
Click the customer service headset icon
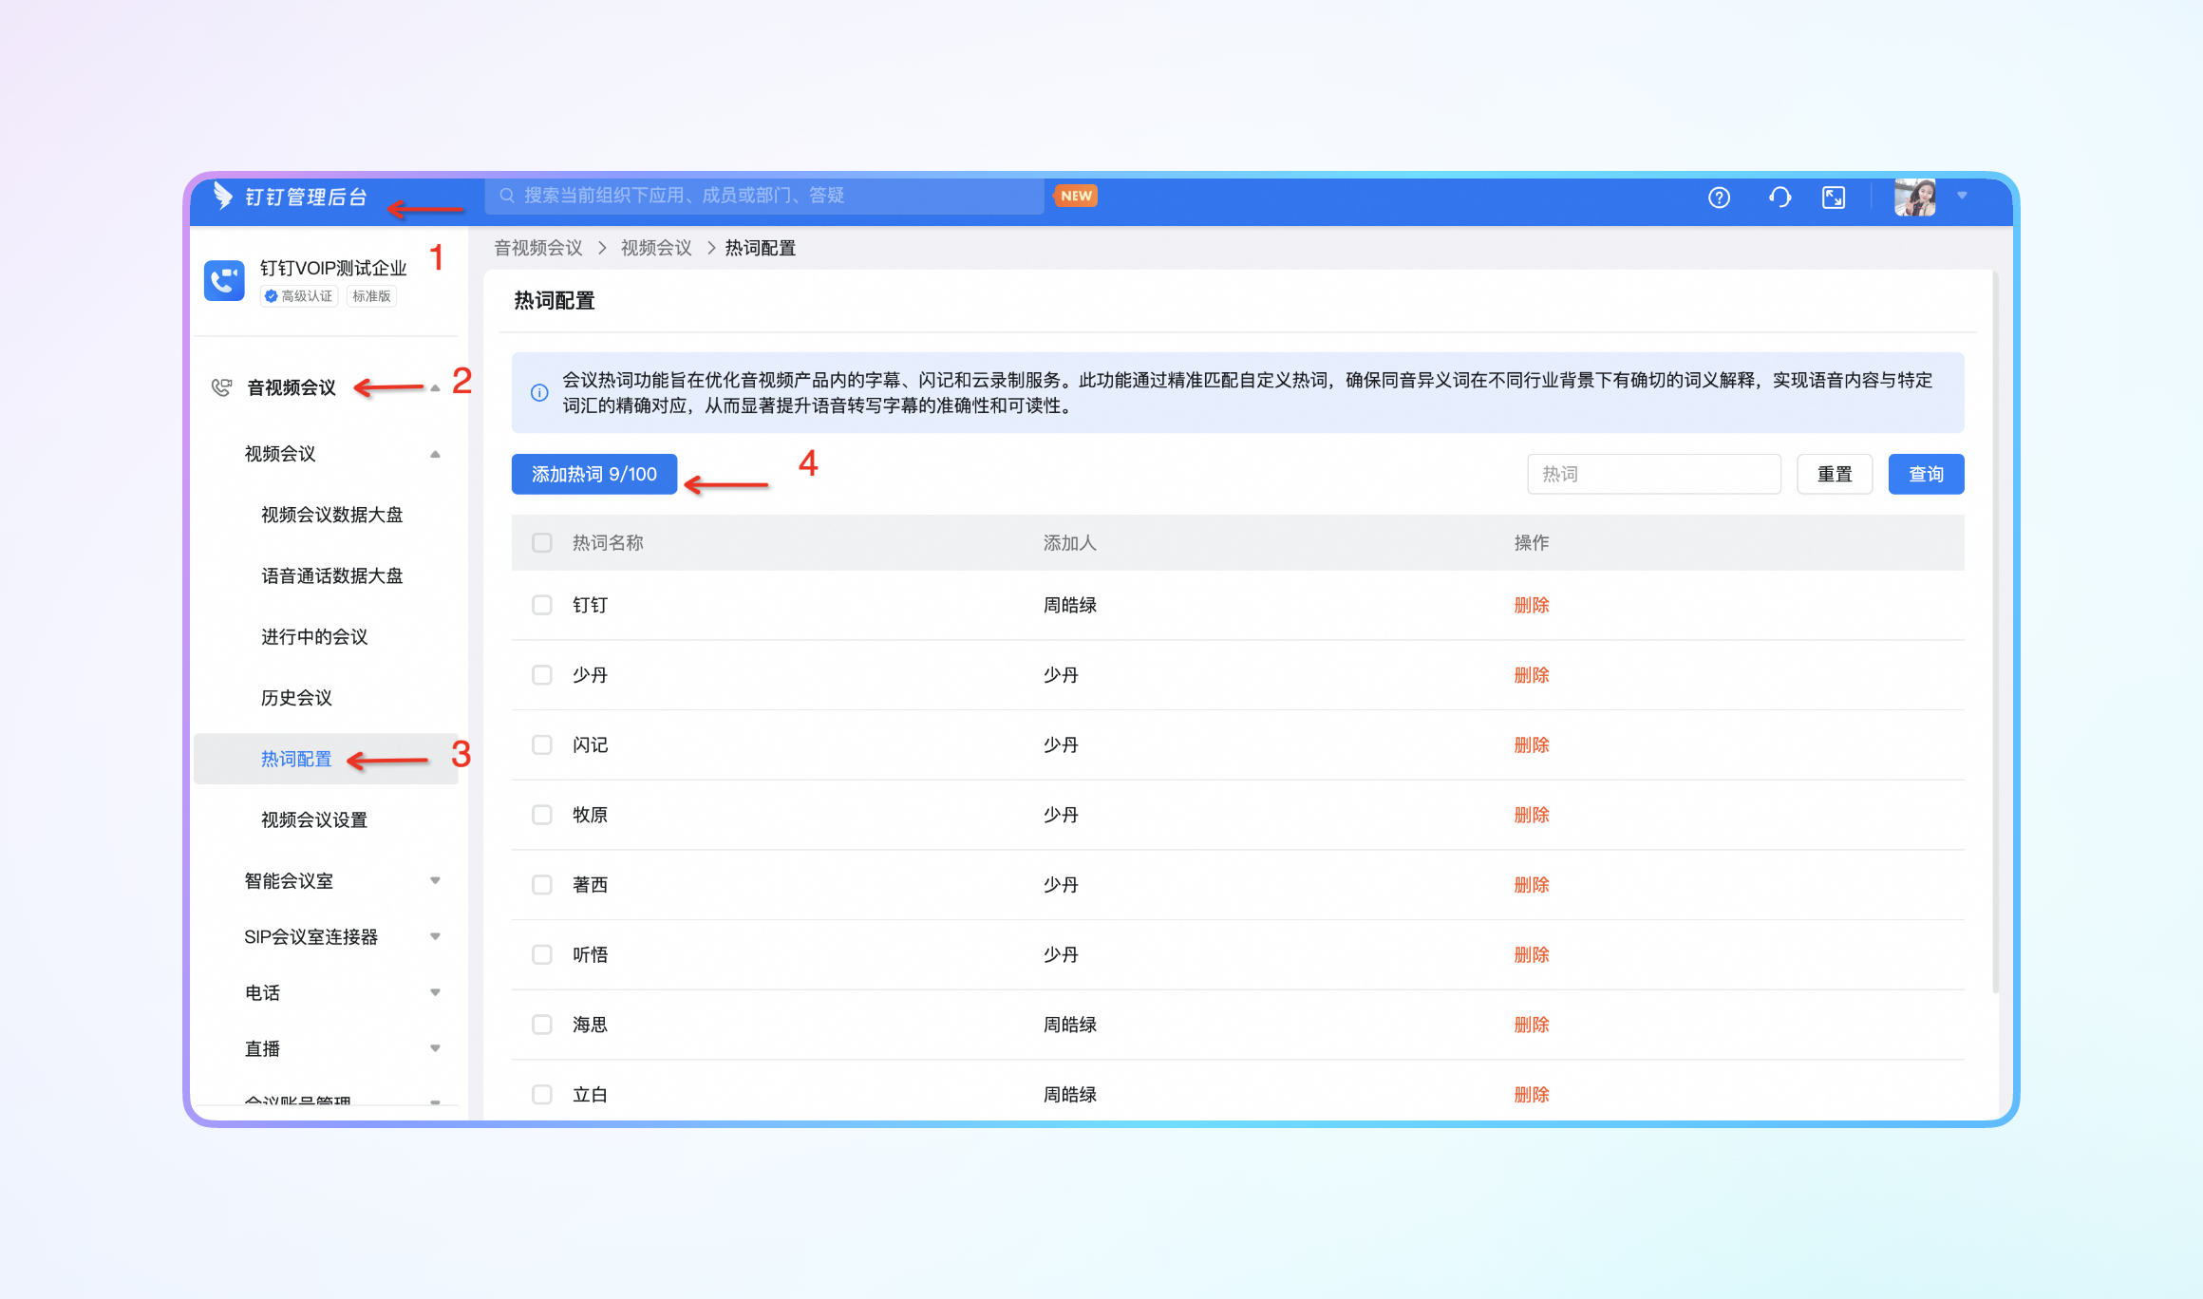pyautogui.click(x=1779, y=197)
